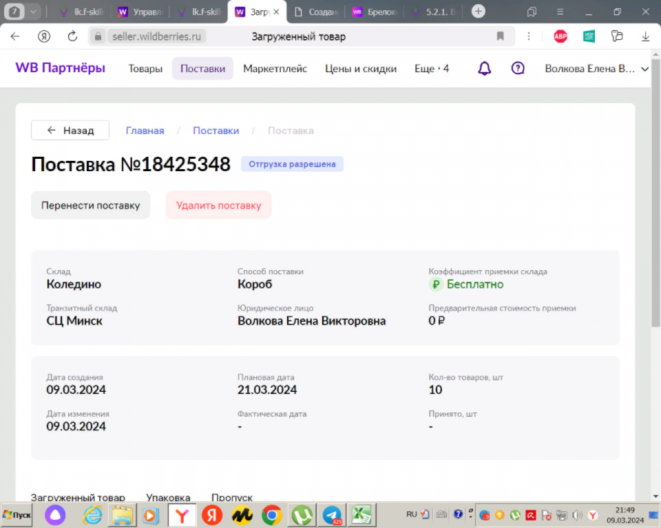
Task: Open the Цены и скидки menu item
Action: pos(361,69)
